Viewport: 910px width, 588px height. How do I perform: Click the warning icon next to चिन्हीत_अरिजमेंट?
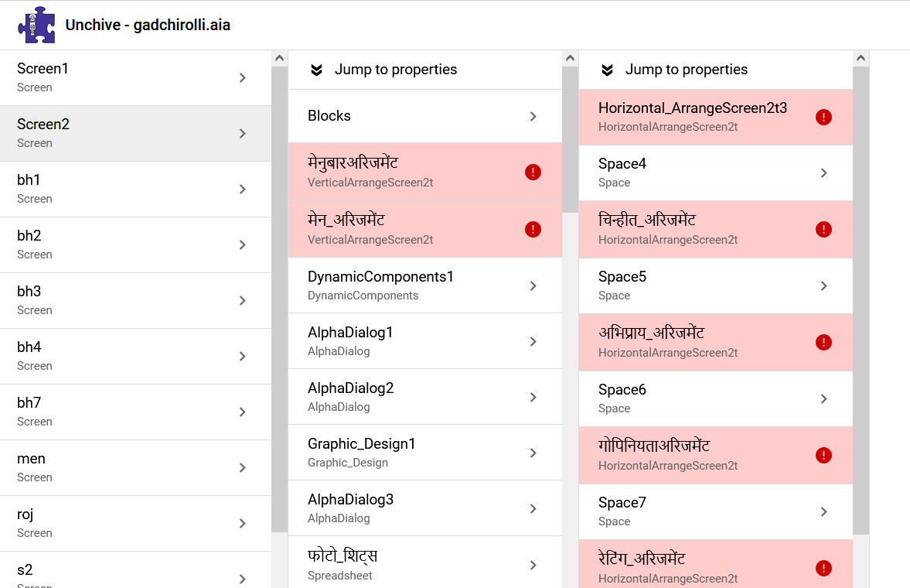823,229
